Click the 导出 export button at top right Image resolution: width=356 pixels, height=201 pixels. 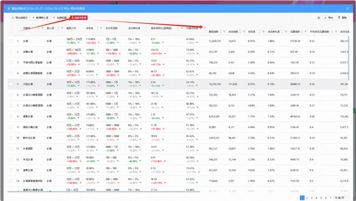pos(328,18)
